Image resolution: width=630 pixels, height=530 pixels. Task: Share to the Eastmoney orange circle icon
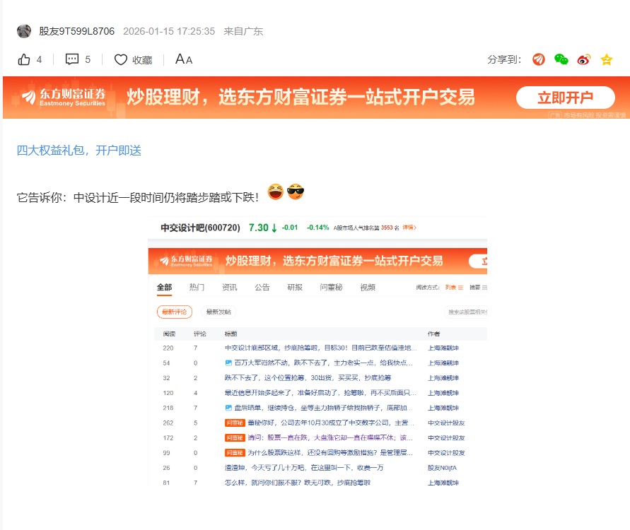[538, 59]
